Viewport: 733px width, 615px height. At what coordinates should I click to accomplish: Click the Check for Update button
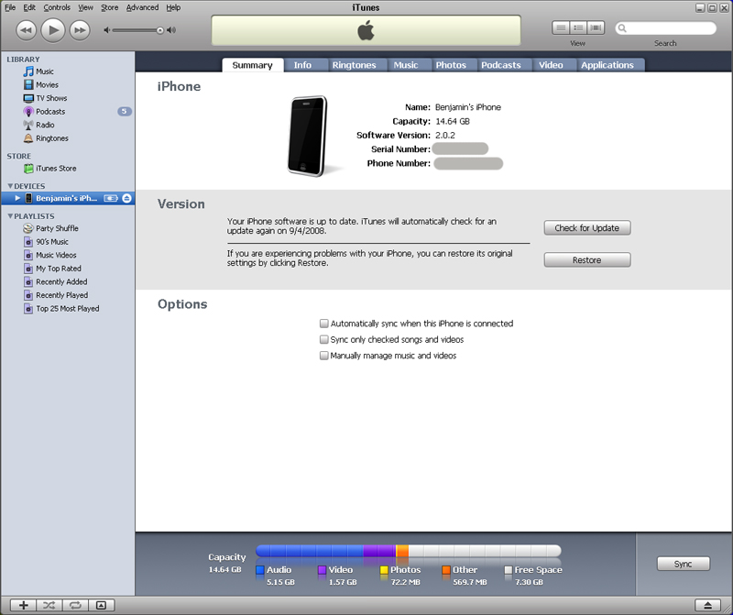point(587,228)
